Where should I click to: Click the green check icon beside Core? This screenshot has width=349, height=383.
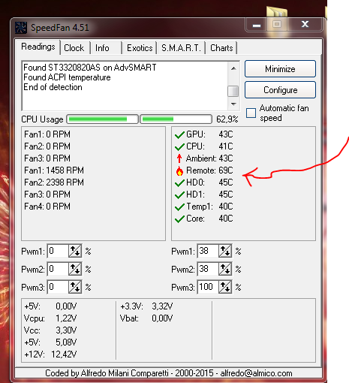coord(179,219)
